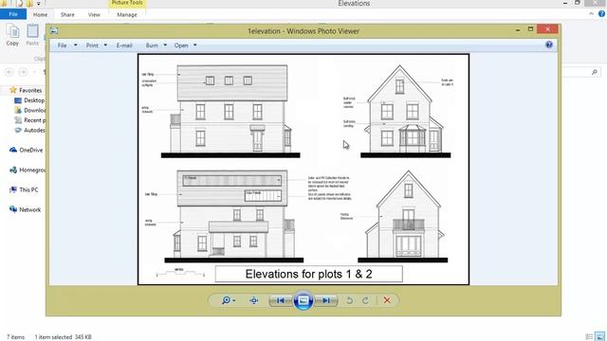The image size is (607, 341).
Task: Click the Picture Tools contextual tab
Action: (x=127, y=3)
